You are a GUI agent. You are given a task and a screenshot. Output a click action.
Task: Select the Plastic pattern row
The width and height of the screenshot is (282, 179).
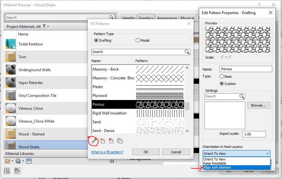138,87
